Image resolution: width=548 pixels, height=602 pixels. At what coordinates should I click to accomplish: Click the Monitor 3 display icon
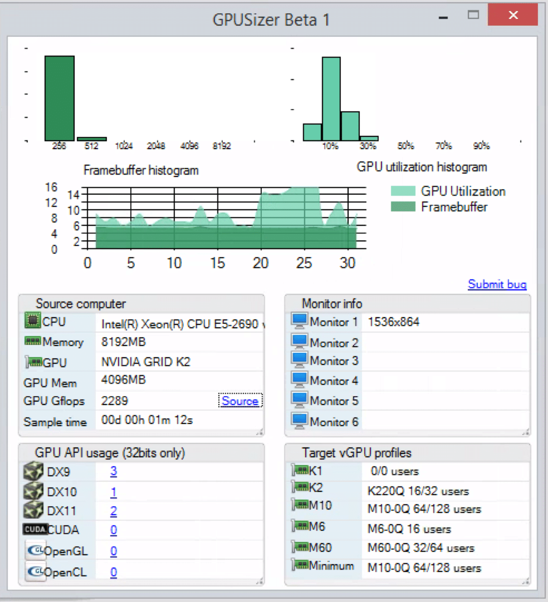tap(299, 360)
